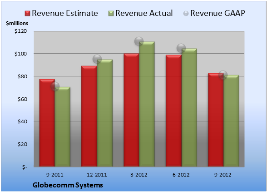267x192 pixels.
Task: Click the $120 axis label
Action: (x=20, y=31)
